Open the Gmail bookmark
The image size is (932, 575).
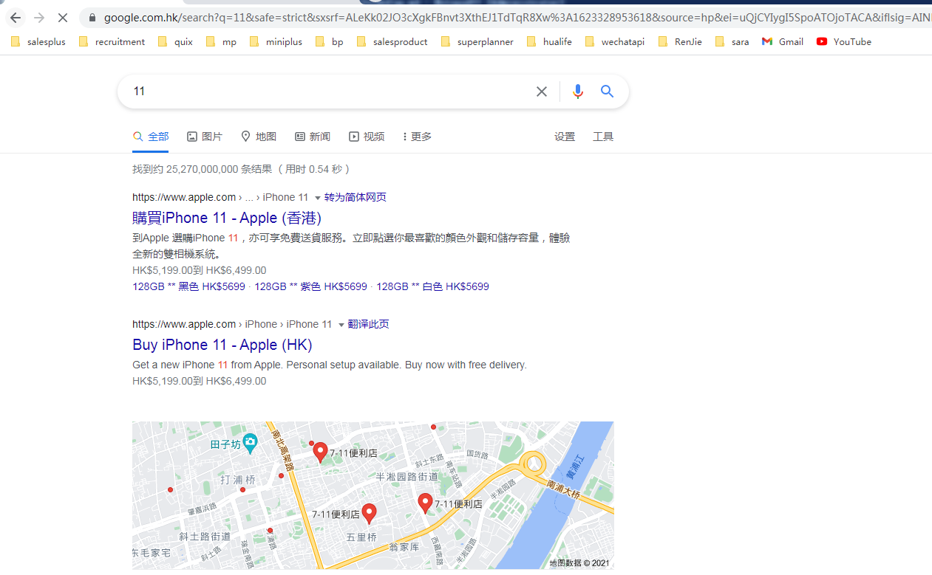(x=783, y=42)
